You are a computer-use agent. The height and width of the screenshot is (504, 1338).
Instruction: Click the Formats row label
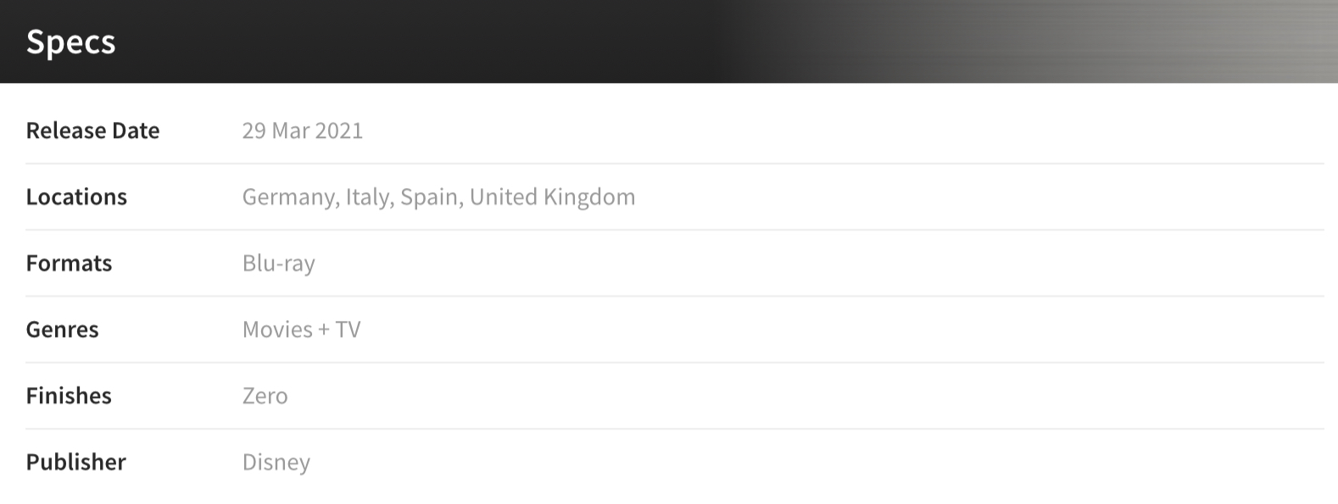(69, 263)
